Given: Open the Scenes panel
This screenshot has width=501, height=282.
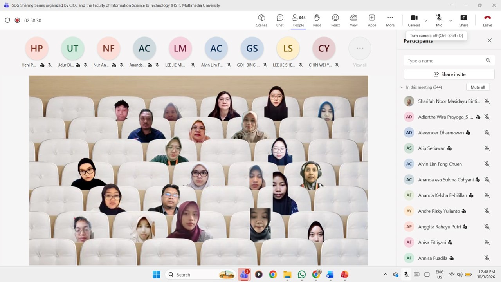Looking at the screenshot, I should pyautogui.click(x=261, y=20).
